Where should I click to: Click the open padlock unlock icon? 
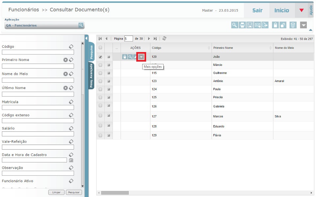click(x=283, y=25)
